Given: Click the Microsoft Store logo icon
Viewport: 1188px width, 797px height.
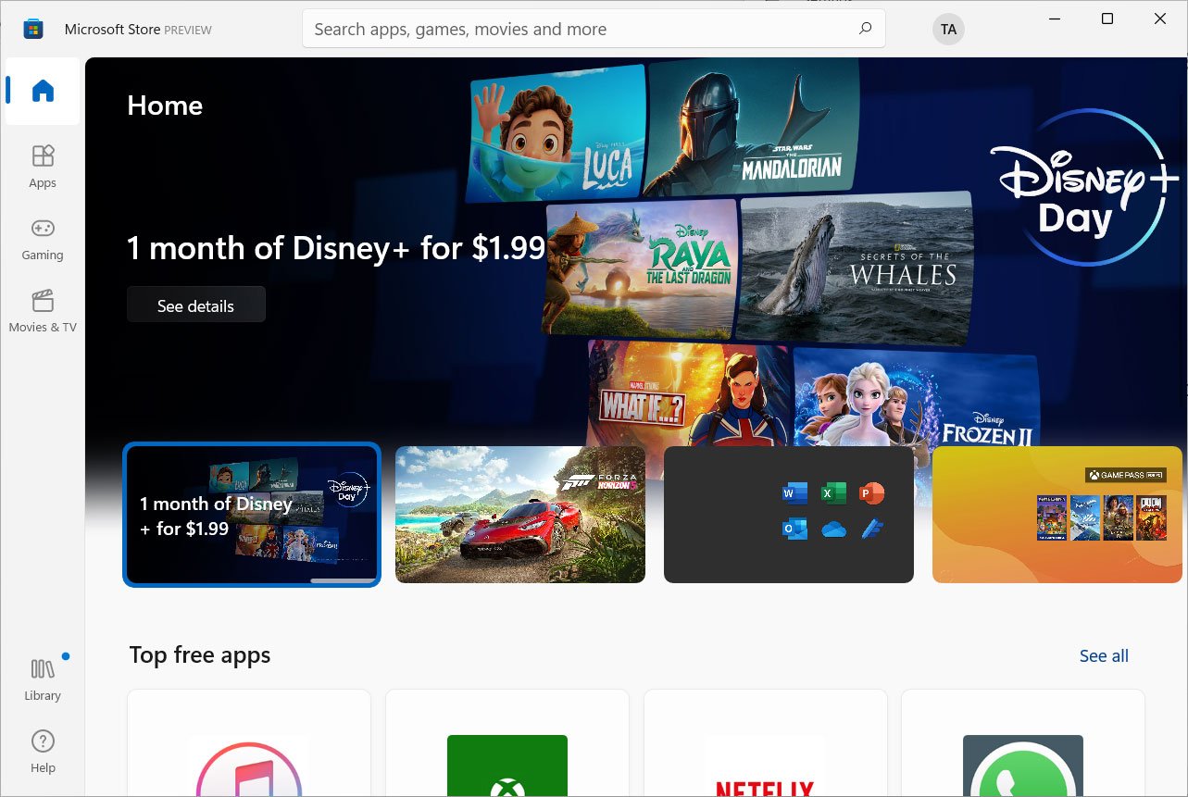Looking at the screenshot, I should (33, 29).
